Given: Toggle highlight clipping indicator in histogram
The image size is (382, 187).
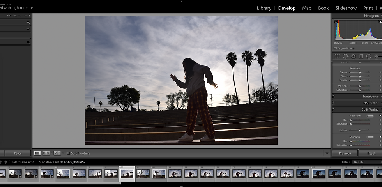Looking at the screenshot, I should click(x=380, y=22).
